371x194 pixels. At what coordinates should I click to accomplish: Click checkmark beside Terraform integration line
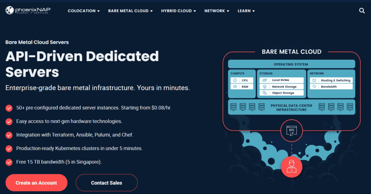click(9, 135)
